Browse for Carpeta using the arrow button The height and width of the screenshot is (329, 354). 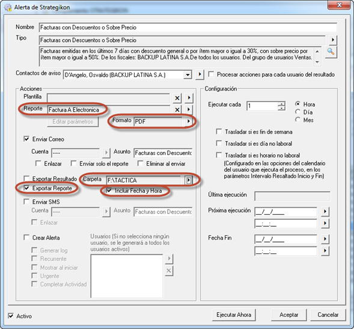point(189,180)
